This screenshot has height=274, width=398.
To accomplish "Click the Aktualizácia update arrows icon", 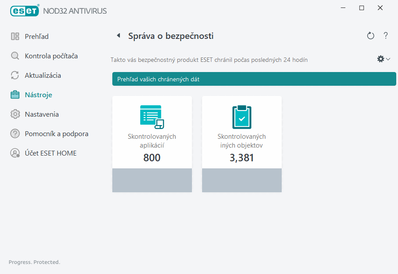I will click(15, 75).
